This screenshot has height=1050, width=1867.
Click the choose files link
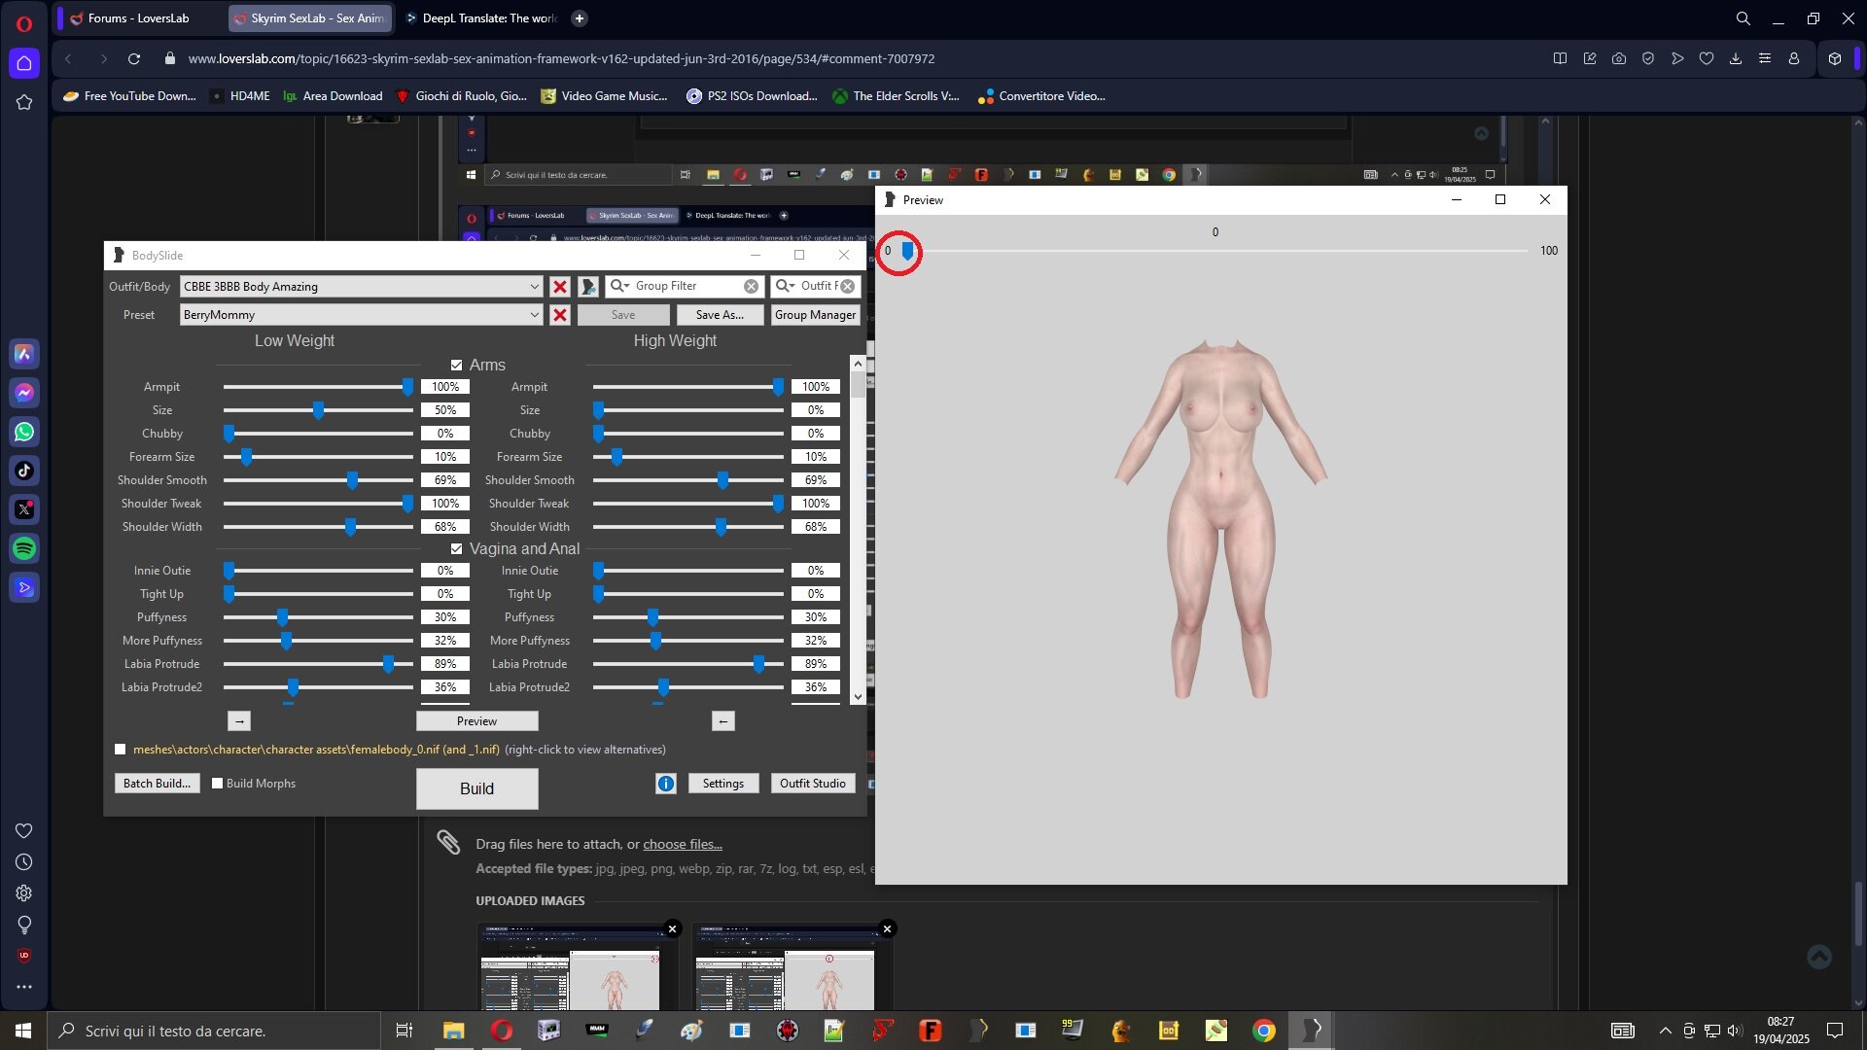[682, 844]
